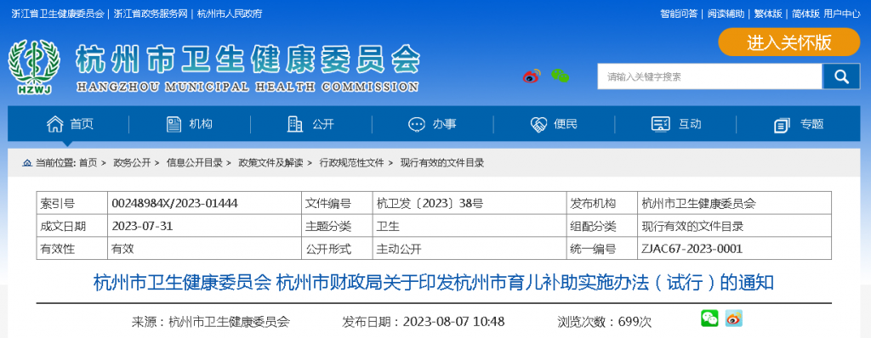Click the 进入关怀版 orange button
The width and height of the screenshot is (871, 338).
[x=788, y=42]
